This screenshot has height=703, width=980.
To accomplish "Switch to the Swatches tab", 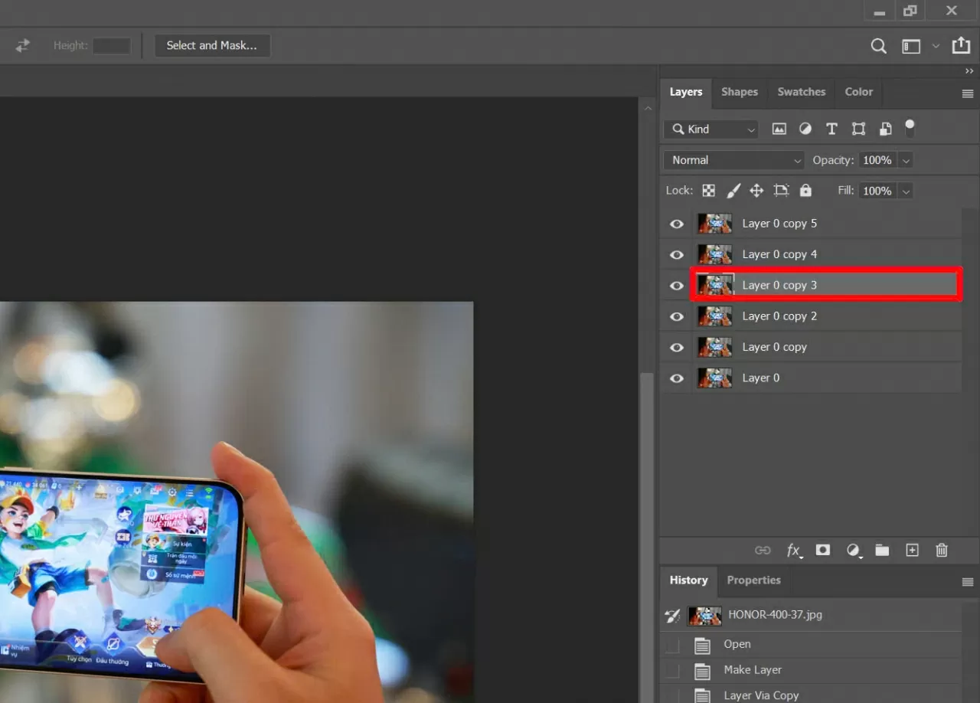I will point(801,92).
